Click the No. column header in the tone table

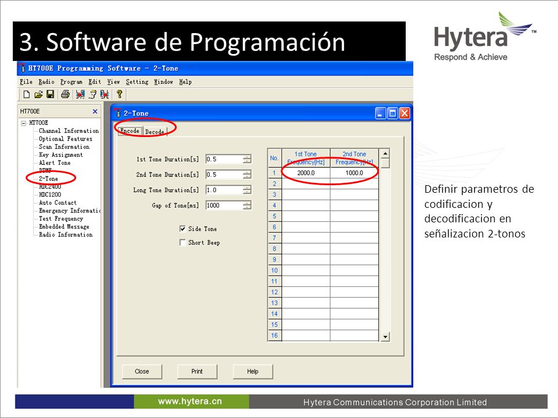coord(274,158)
